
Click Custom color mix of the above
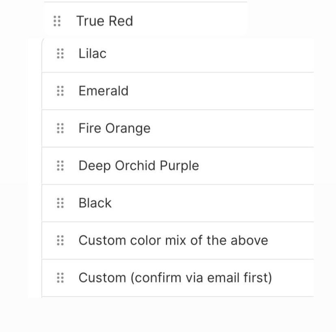(173, 240)
